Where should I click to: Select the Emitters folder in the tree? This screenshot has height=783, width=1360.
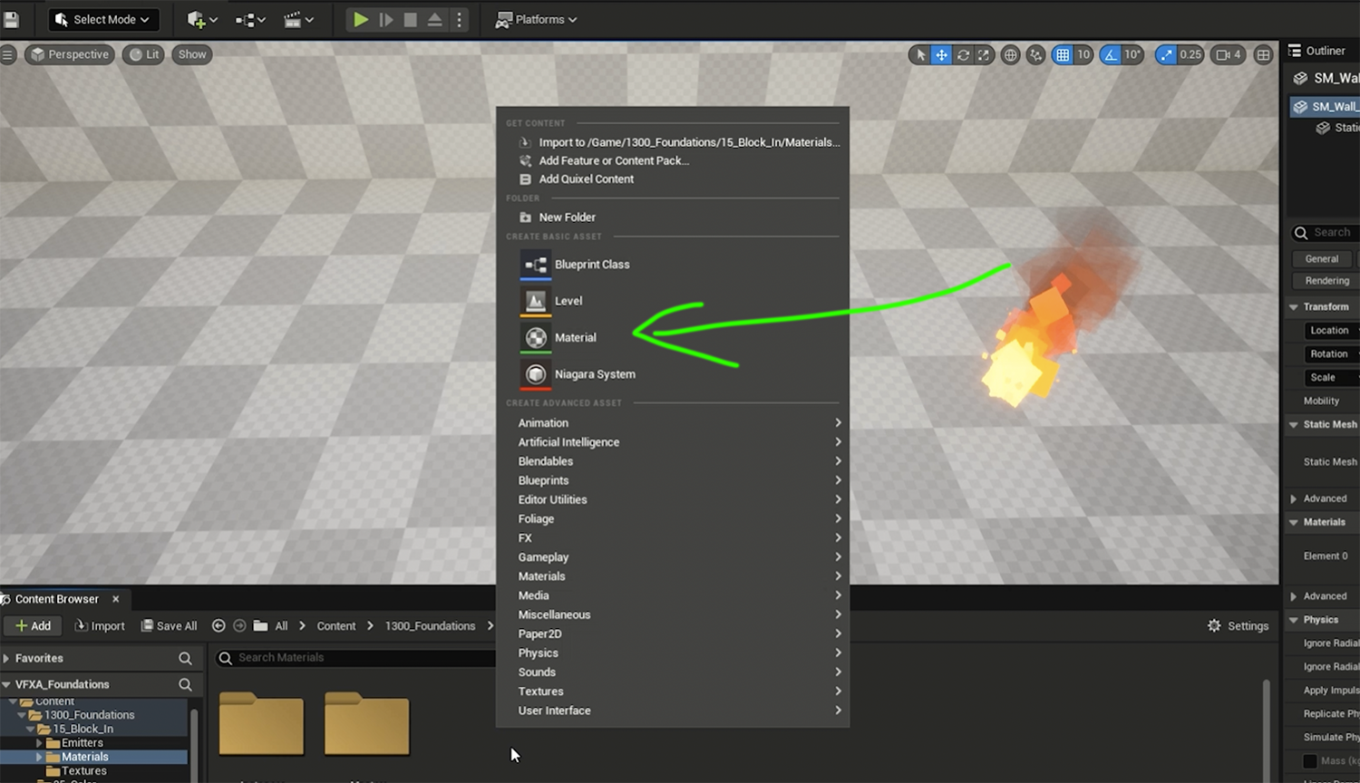[x=82, y=743]
